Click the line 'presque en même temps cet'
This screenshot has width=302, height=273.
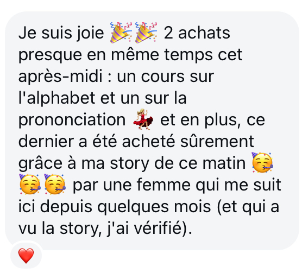pyautogui.click(x=130, y=55)
